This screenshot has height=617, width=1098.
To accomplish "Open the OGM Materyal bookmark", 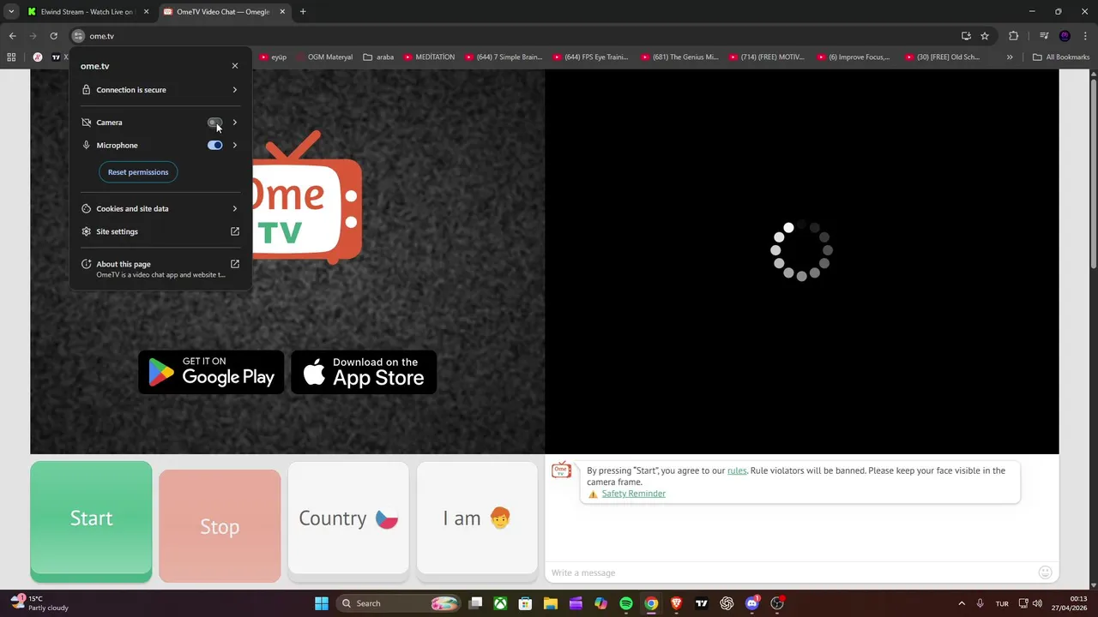I will (x=324, y=57).
